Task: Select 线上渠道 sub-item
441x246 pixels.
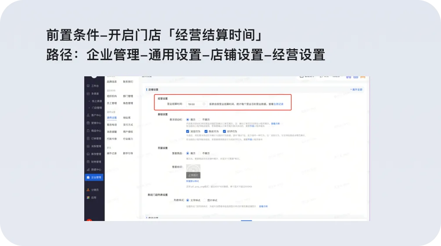Action: coord(97,101)
